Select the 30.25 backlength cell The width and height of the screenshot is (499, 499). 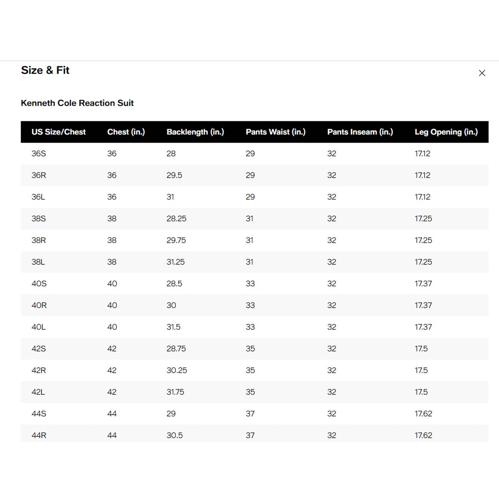(x=177, y=370)
